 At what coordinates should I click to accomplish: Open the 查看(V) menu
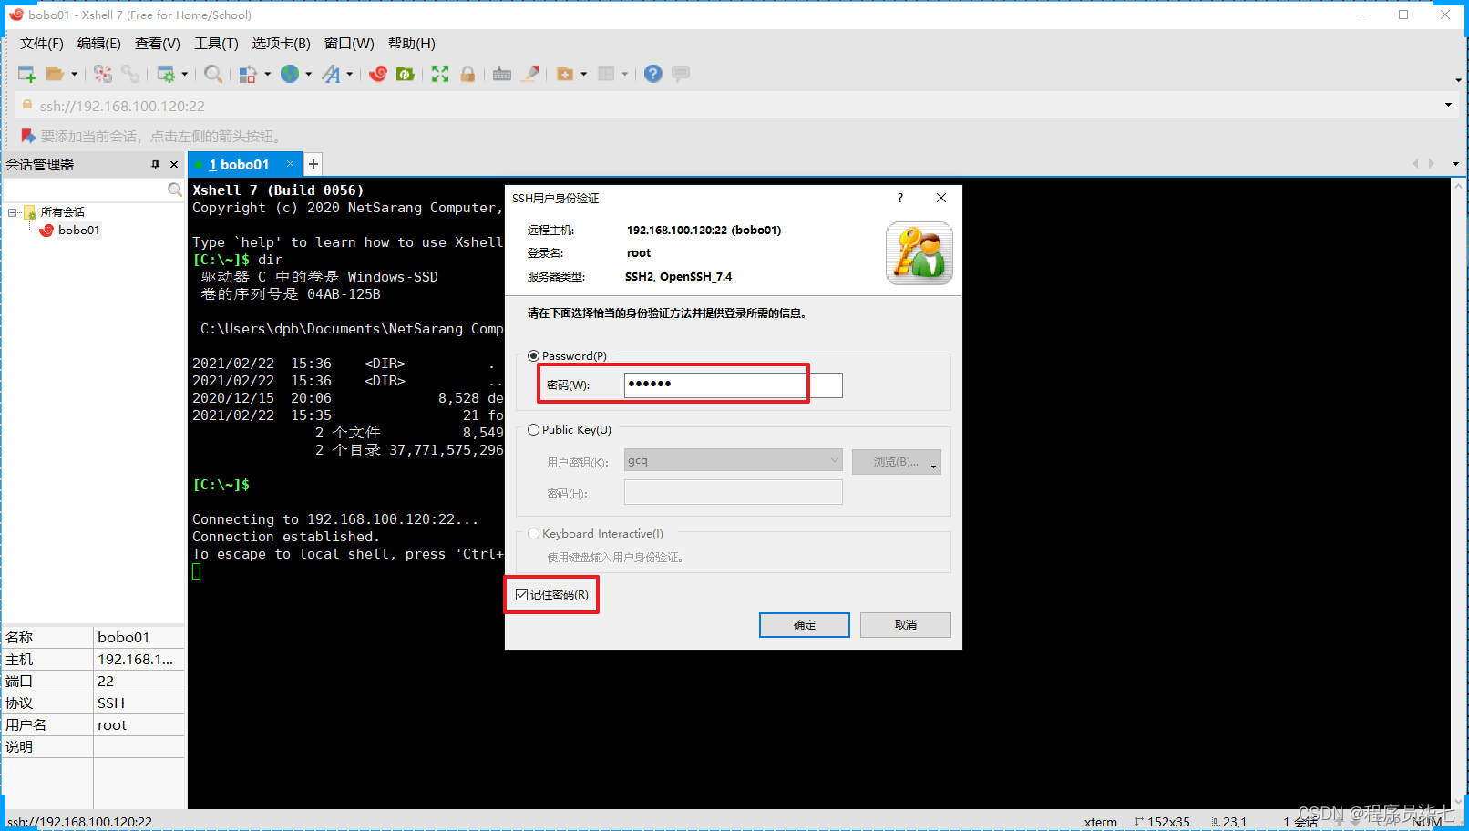click(x=158, y=44)
